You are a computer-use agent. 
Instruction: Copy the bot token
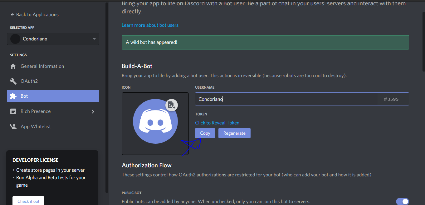click(x=205, y=133)
